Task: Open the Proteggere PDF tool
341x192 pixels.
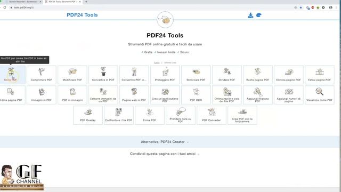Action: point(165,75)
